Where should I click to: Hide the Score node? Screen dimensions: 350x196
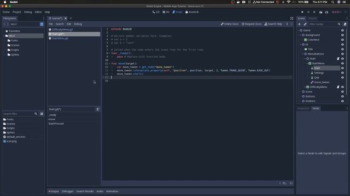click(342, 91)
